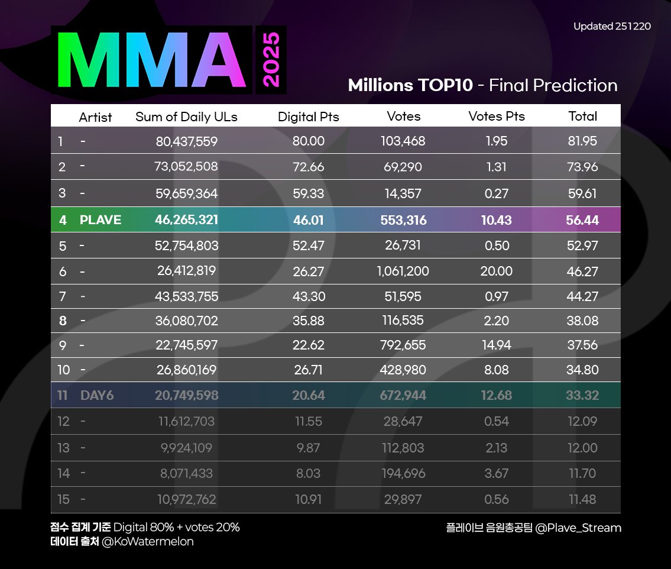Click the total 52.97
This screenshot has height=569, width=671.
582,245
